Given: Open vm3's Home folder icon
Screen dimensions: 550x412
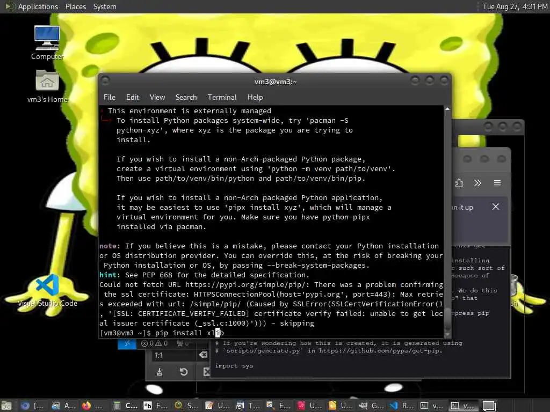Looking at the screenshot, I should tap(47, 86).
